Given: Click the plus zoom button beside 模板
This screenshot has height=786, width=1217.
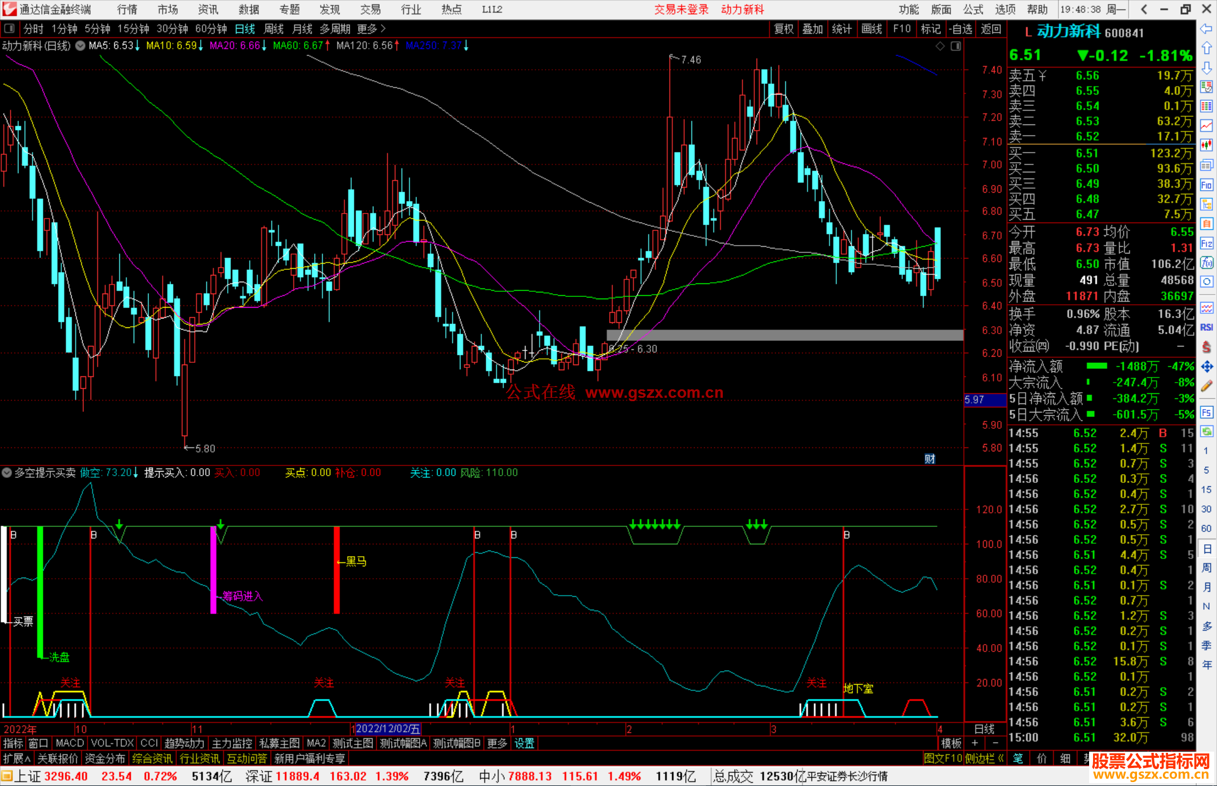Looking at the screenshot, I should [x=975, y=743].
